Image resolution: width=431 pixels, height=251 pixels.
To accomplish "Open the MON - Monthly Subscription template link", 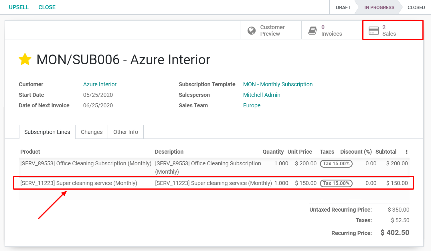I will click(x=278, y=84).
